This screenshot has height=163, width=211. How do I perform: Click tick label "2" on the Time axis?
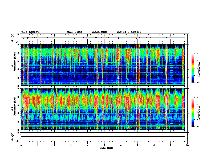coord(54,145)
